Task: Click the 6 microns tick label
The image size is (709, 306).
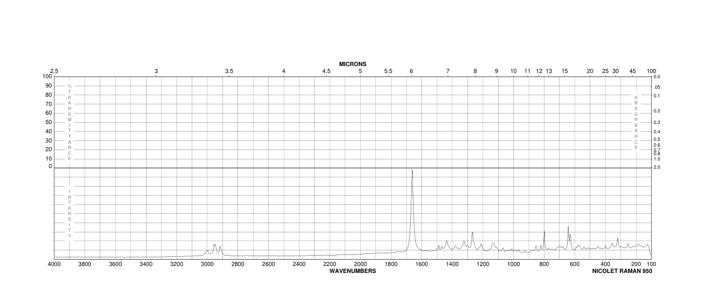Action: coord(411,71)
